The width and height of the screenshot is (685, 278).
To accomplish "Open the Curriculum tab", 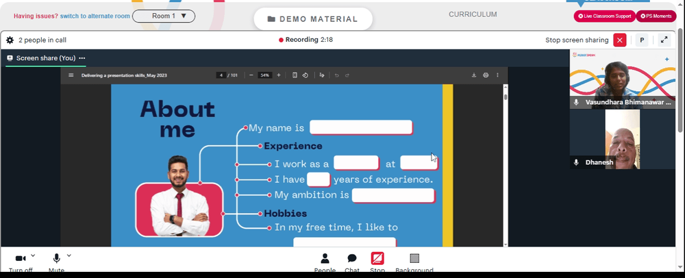I will tap(473, 14).
